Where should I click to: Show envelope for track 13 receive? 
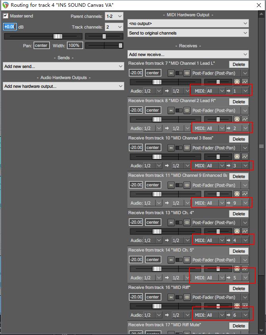(245, 231)
